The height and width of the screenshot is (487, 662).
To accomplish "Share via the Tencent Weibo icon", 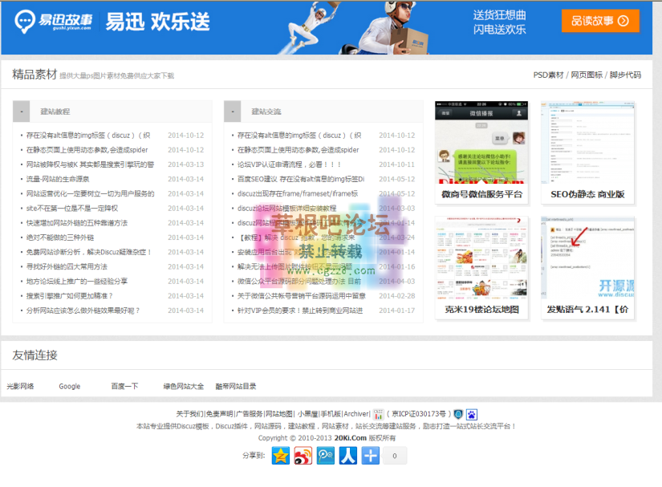I will click(325, 456).
